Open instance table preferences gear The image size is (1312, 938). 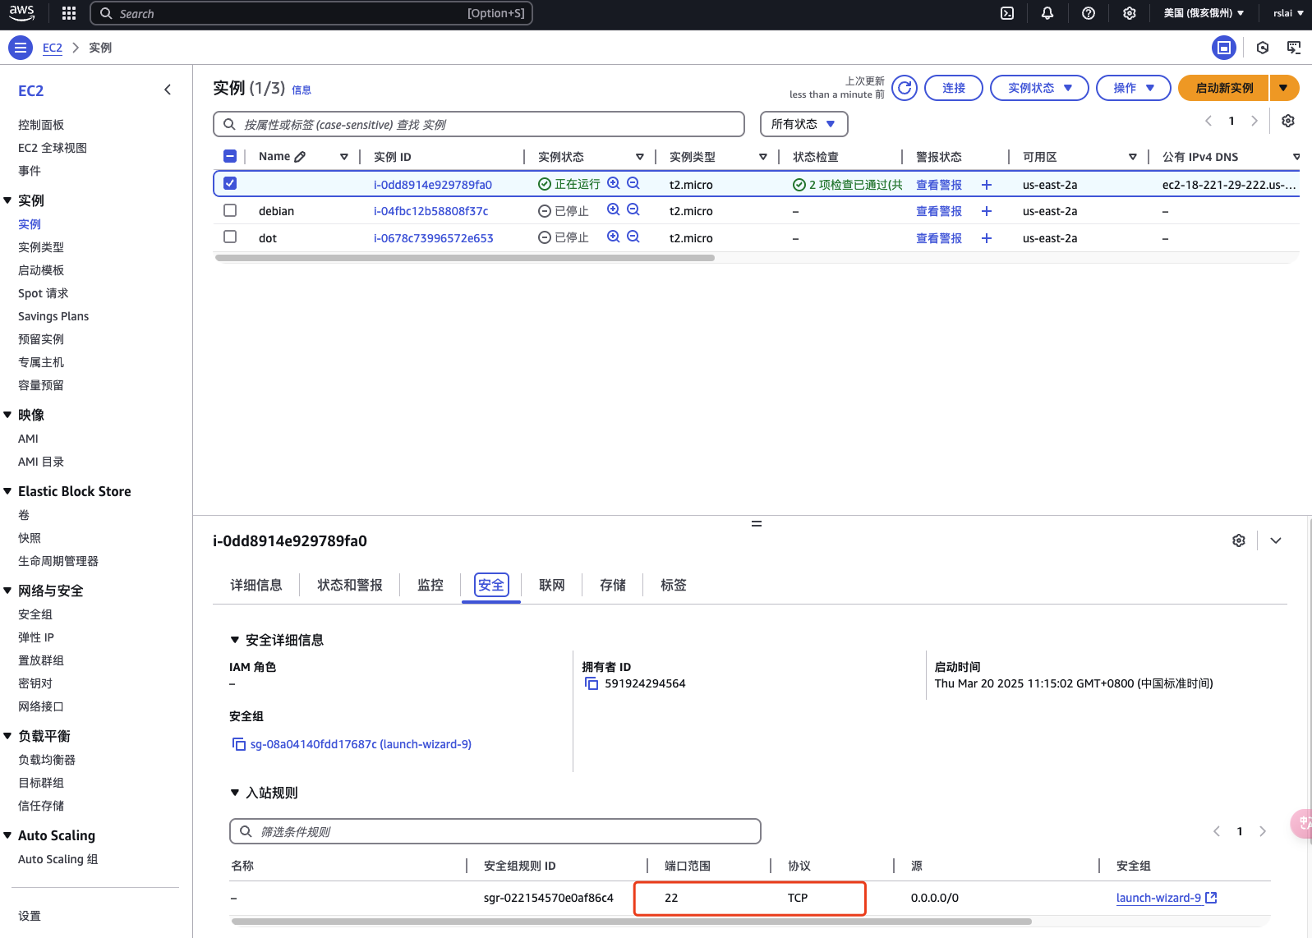1288,121
